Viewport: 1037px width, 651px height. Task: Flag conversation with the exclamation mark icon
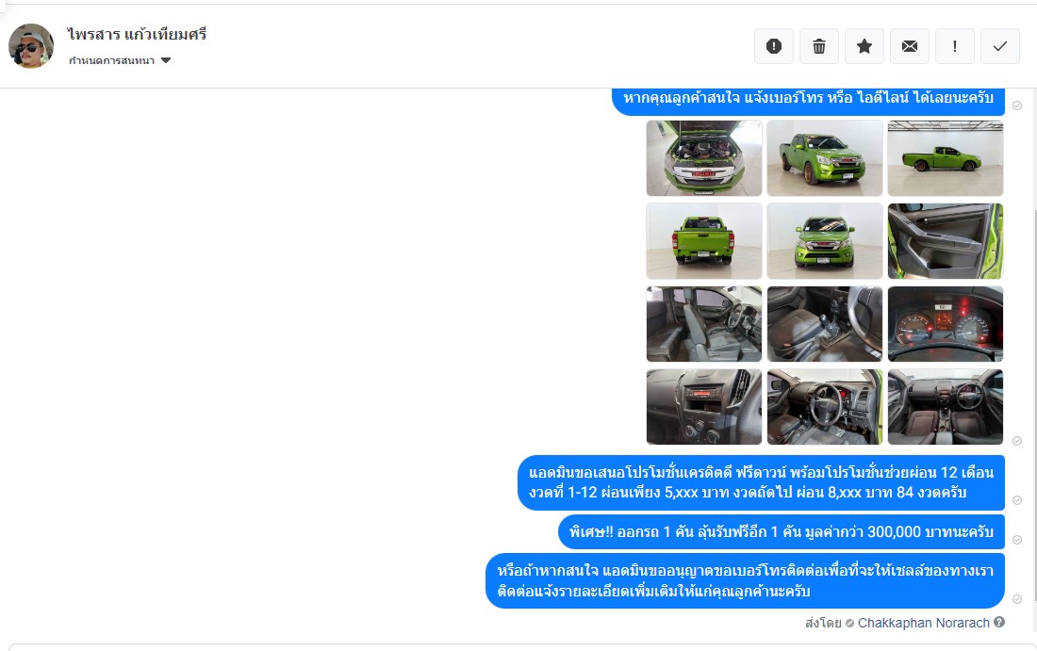(954, 46)
